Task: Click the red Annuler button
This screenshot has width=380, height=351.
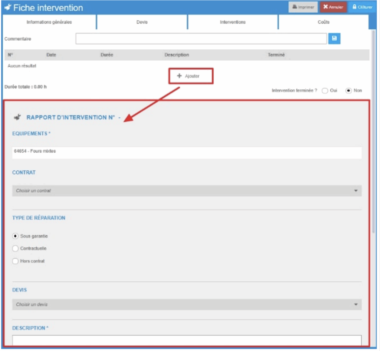Action: (333, 7)
